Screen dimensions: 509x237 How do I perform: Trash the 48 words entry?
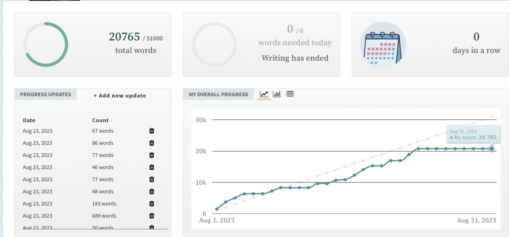coord(152,191)
